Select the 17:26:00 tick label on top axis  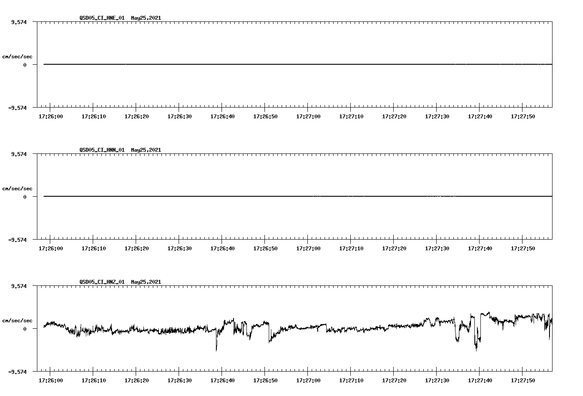point(50,116)
